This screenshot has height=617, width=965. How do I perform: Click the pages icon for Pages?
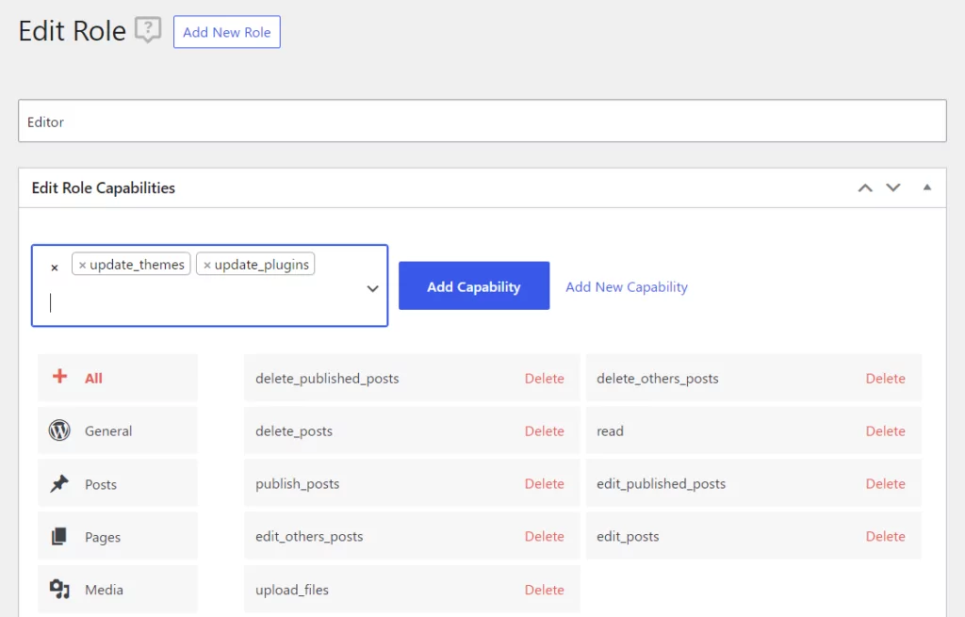(59, 536)
